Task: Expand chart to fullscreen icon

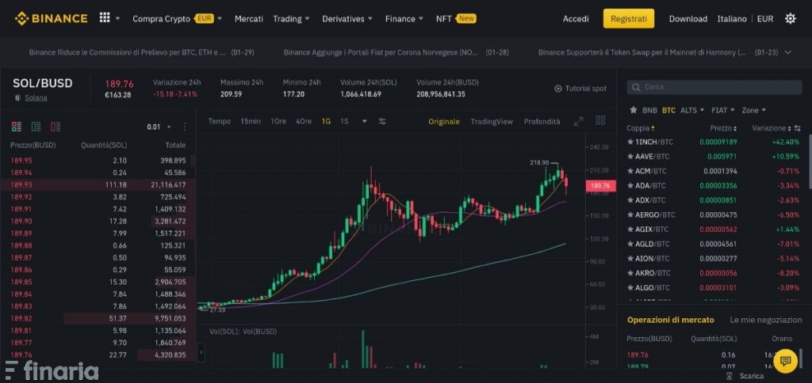Action: pyautogui.click(x=578, y=121)
